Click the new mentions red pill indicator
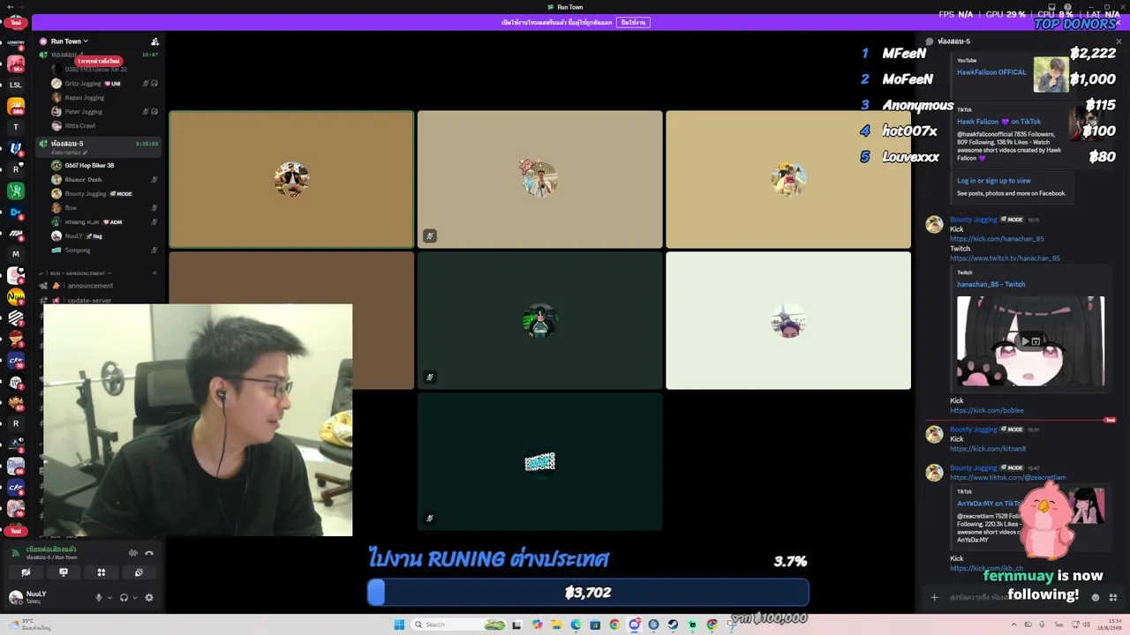Screen dimensions: 1130x635 (x=98, y=62)
